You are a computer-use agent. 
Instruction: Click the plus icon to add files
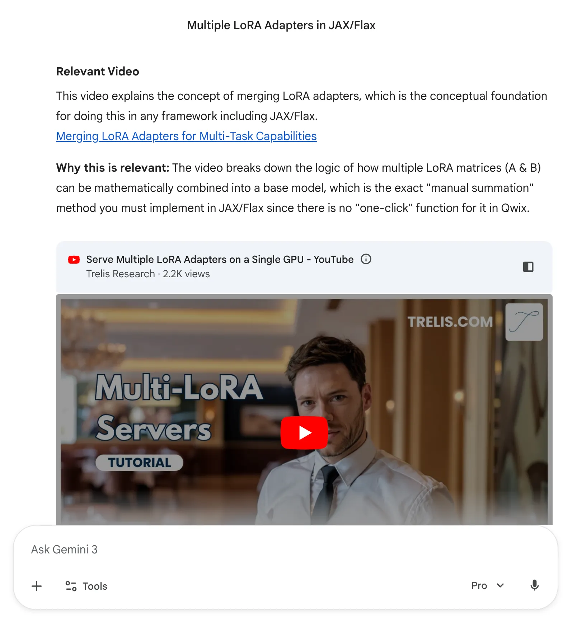pyautogui.click(x=37, y=586)
